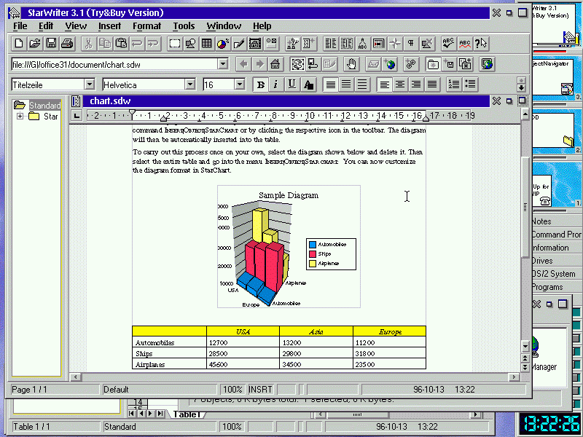Select the Table1 sheet tab in background window
583x437 pixels.
coord(187,414)
